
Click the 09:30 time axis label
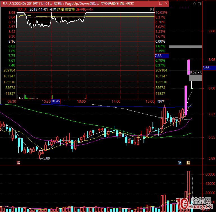[x=12, y=102]
